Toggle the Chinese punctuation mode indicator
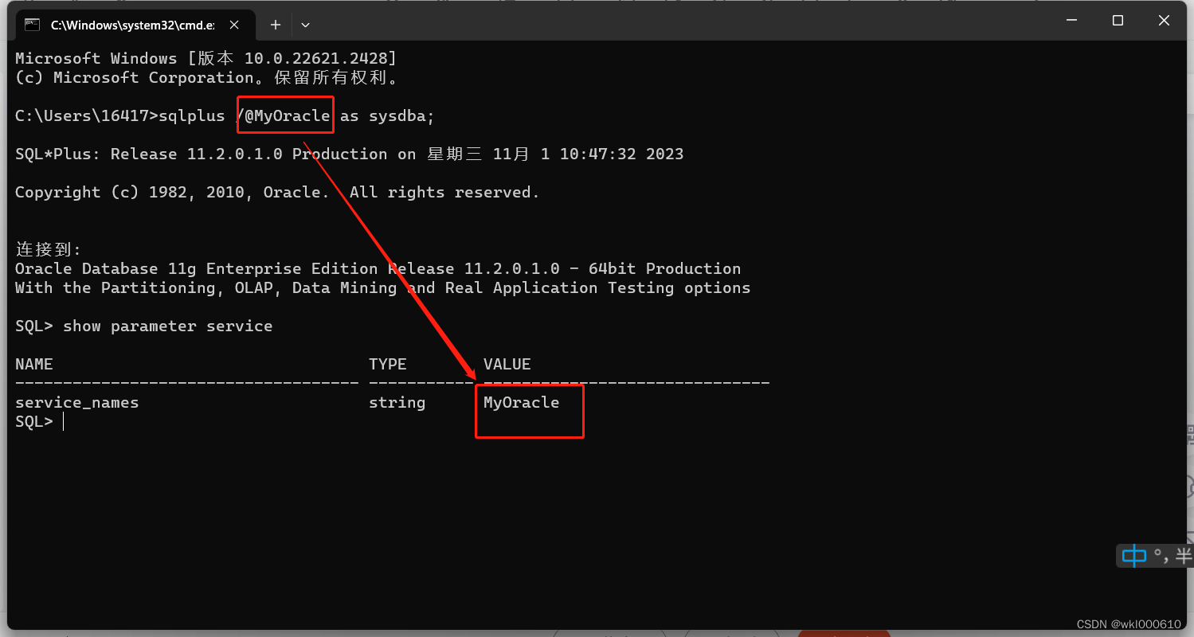Image resolution: width=1194 pixels, height=637 pixels. (x=1162, y=555)
